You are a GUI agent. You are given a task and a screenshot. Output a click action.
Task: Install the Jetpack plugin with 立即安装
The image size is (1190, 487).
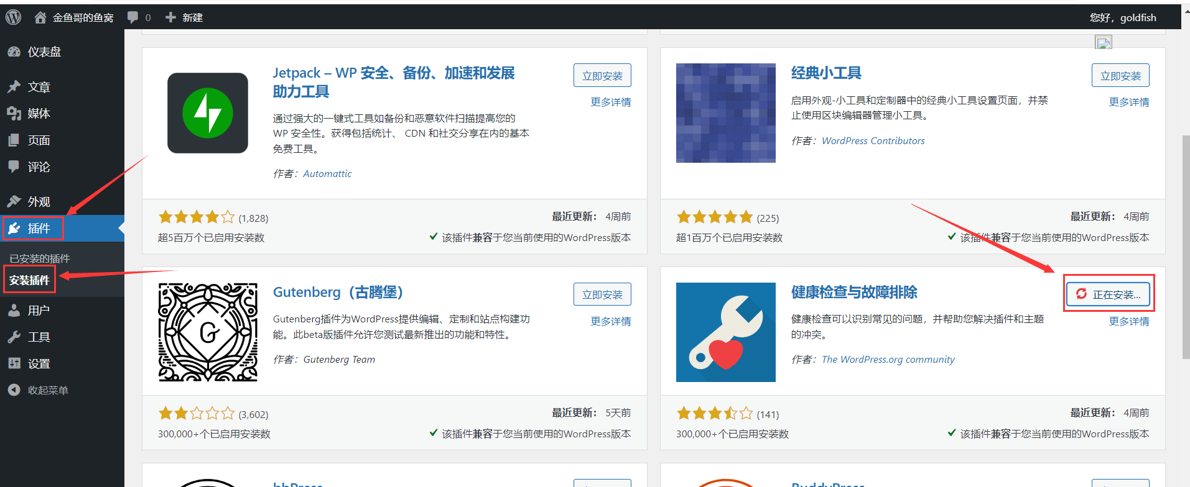(x=602, y=75)
